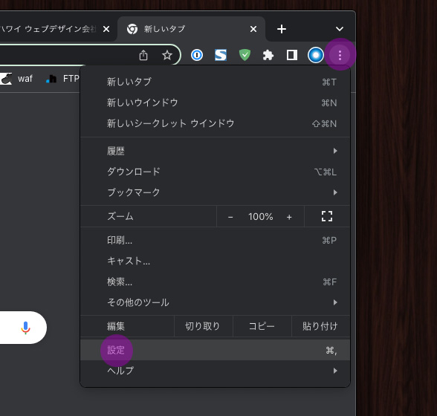Open ダウンロード from the menu
This screenshot has height=416, width=437.
[x=216, y=172]
